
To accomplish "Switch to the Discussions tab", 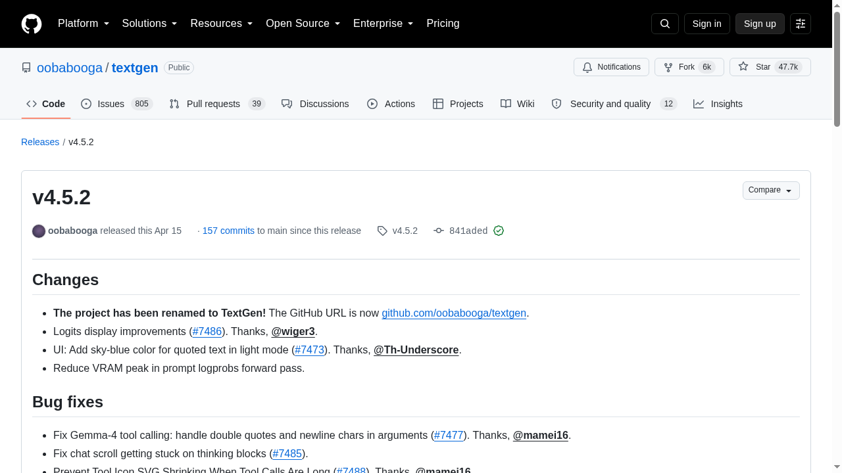I will 315,104.
